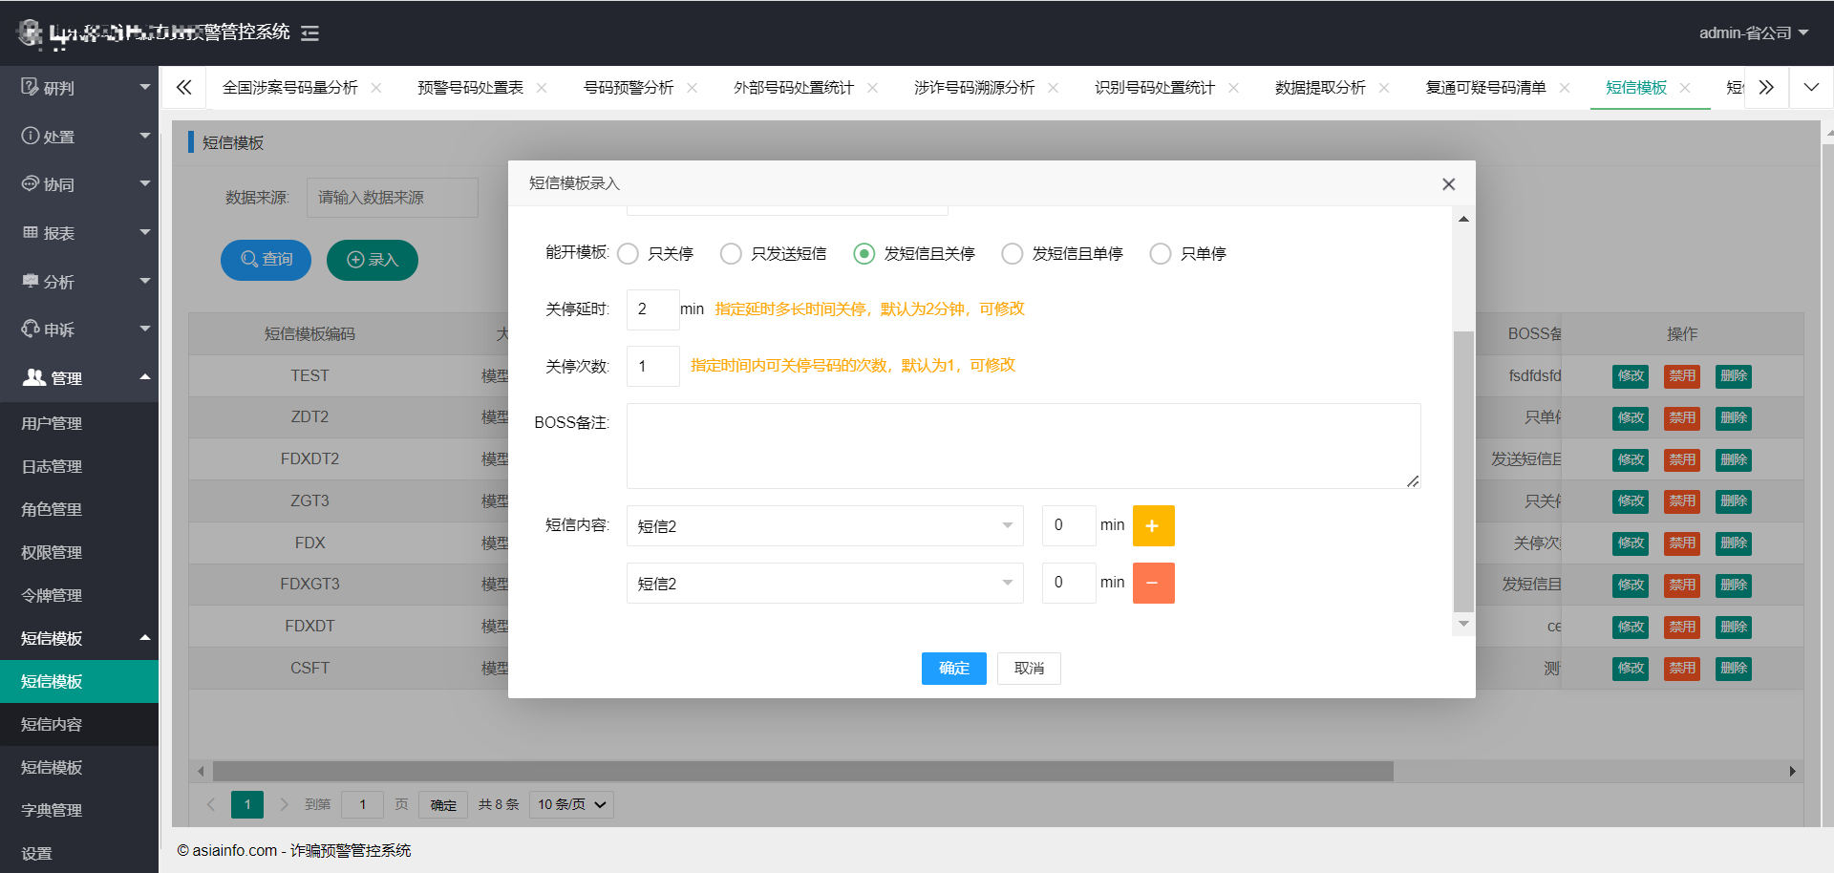This screenshot has height=873, width=1834.
Task: Click the table horizontal scrollbar thumb
Action: (802, 771)
